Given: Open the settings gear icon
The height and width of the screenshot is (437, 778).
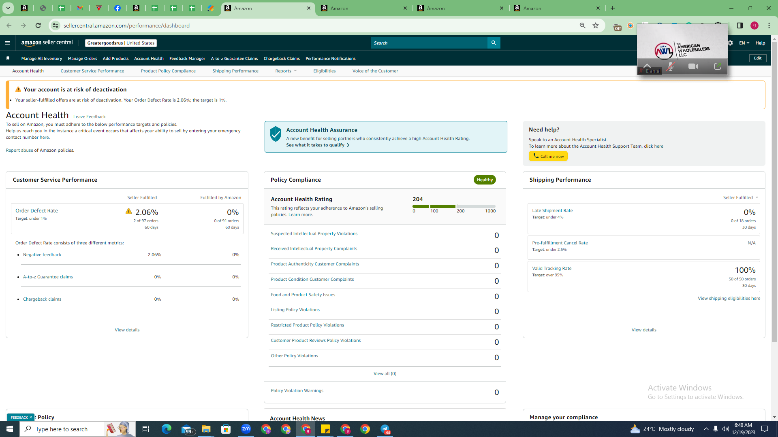Looking at the screenshot, I should click(730, 43).
